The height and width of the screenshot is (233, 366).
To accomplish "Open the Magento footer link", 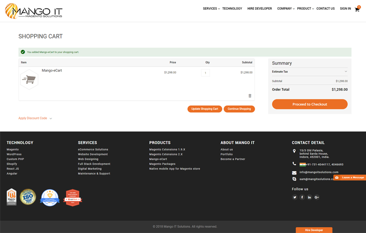I will click(x=12, y=150).
